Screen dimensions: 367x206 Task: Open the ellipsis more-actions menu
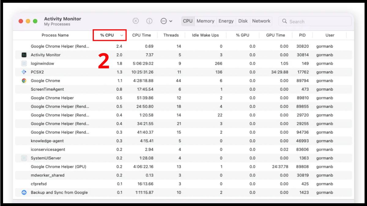166,21
